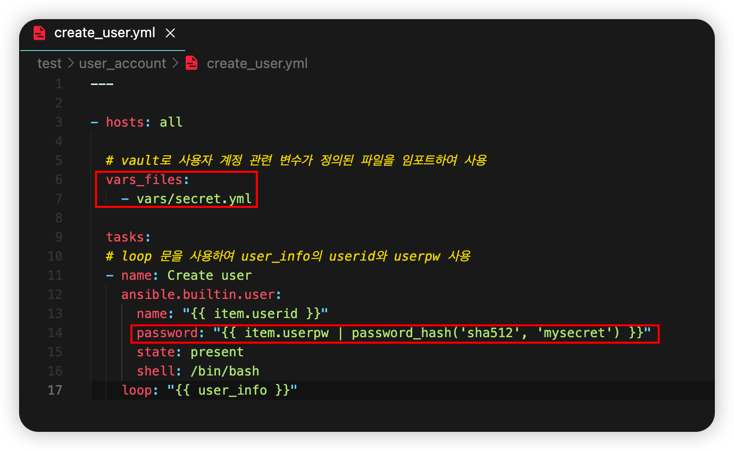Click line number 1 in the gutter
This screenshot has width=734, height=451.
tap(59, 84)
